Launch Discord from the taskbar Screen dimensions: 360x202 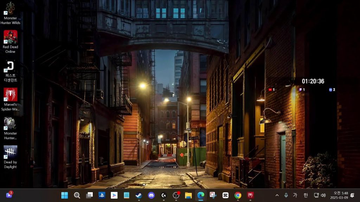tap(151, 195)
